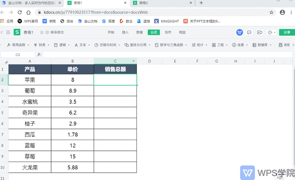The width and height of the screenshot is (295, 180).
Task: Open the WPS官网 bookmark
Action: click(x=28, y=21)
